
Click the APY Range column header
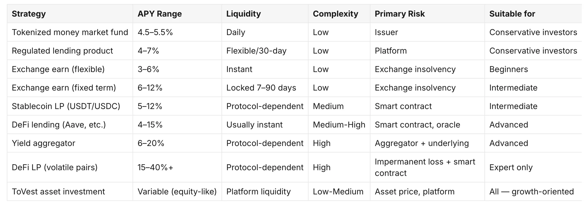coord(177,14)
